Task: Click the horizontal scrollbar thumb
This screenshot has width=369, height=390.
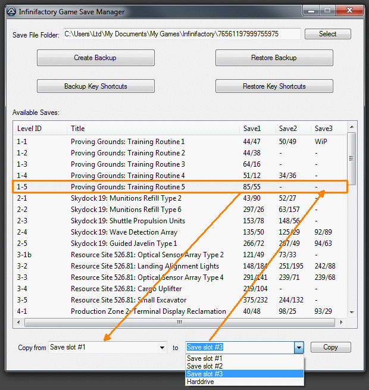Action: click(179, 322)
